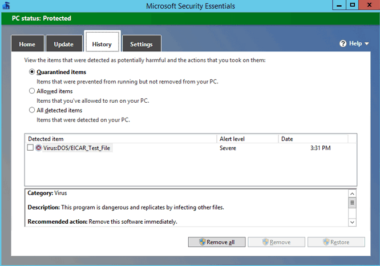Image resolution: width=380 pixels, height=266 pixels.
Task: Minimize the Microsoft Security Essentials window
Action: (x=339, y=5)
